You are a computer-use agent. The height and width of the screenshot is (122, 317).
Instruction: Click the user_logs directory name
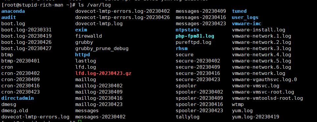point(245,18)
